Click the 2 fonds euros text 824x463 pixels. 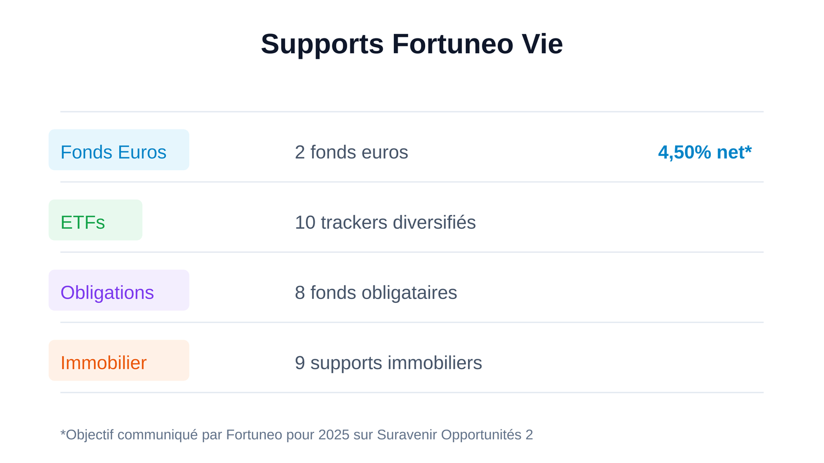[351, 152]
